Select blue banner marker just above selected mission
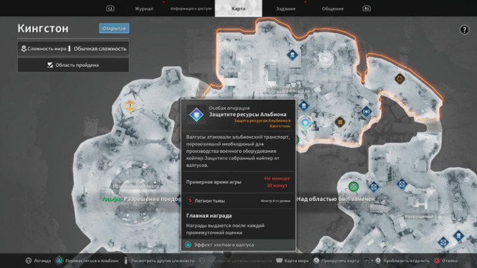 303,105
